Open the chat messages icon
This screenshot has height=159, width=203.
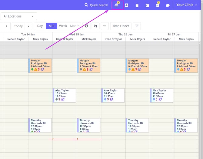coord(168,5)
